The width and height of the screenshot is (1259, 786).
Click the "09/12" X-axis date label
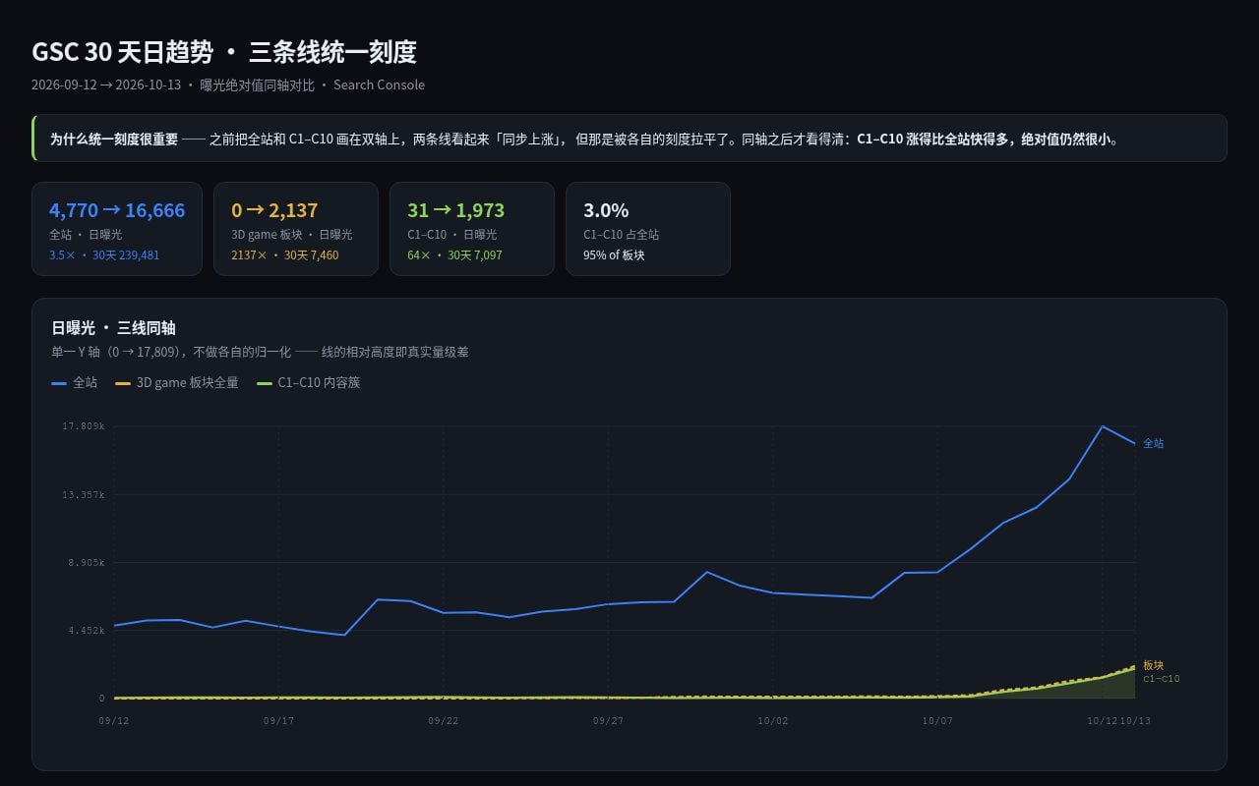(x=114, y=721)
